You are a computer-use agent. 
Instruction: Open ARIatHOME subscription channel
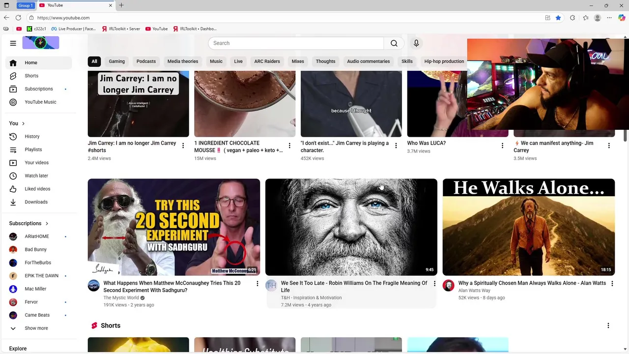[39, 236]
